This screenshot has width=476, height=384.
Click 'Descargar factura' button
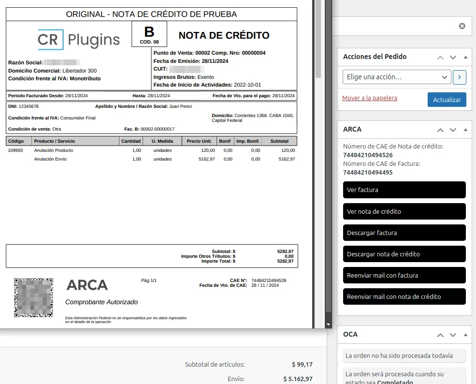click(x=404, y=233)
